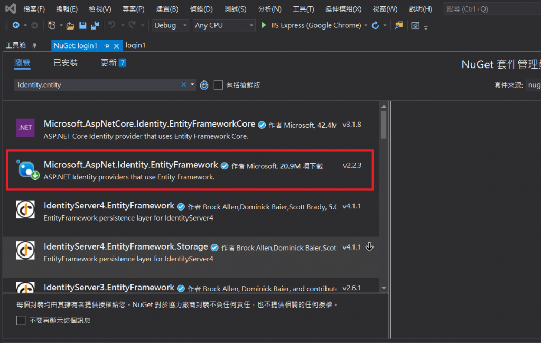Refresh the browser with the circular arrow icon

(376, 25)
